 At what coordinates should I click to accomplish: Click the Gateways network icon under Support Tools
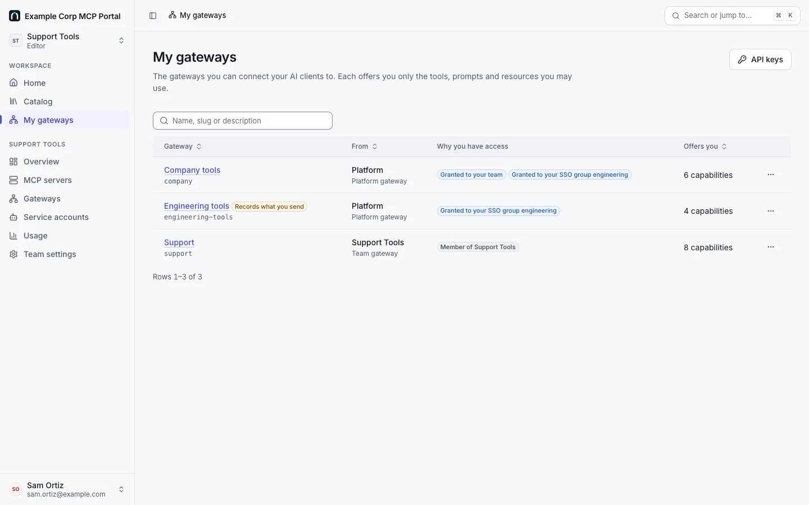[13, 199]
